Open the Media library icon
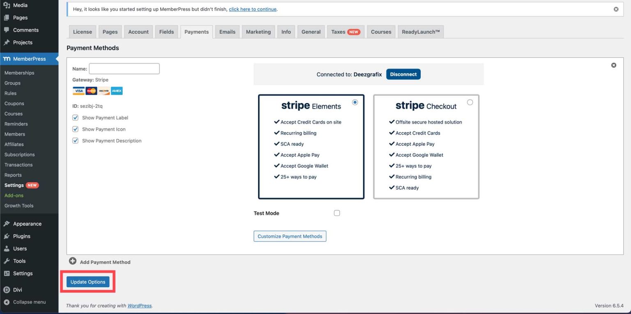The height and width of the screenshot is (314, 631). click(x=6, y=5)
